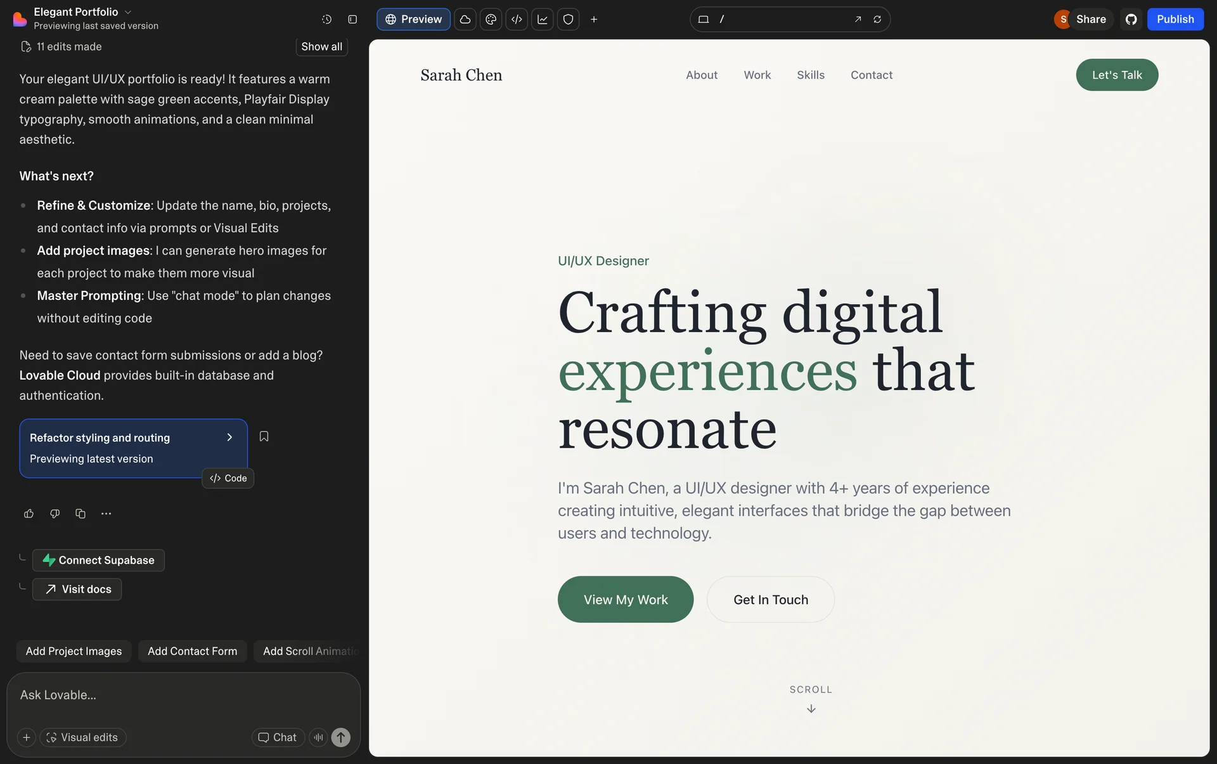Screen dimensions: 1217x764
Task: Bookmark the Refactor styling message
Action: (x=264, y=436)
